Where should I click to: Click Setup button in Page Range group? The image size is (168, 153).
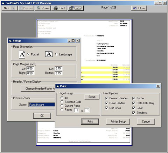(92, 97)
